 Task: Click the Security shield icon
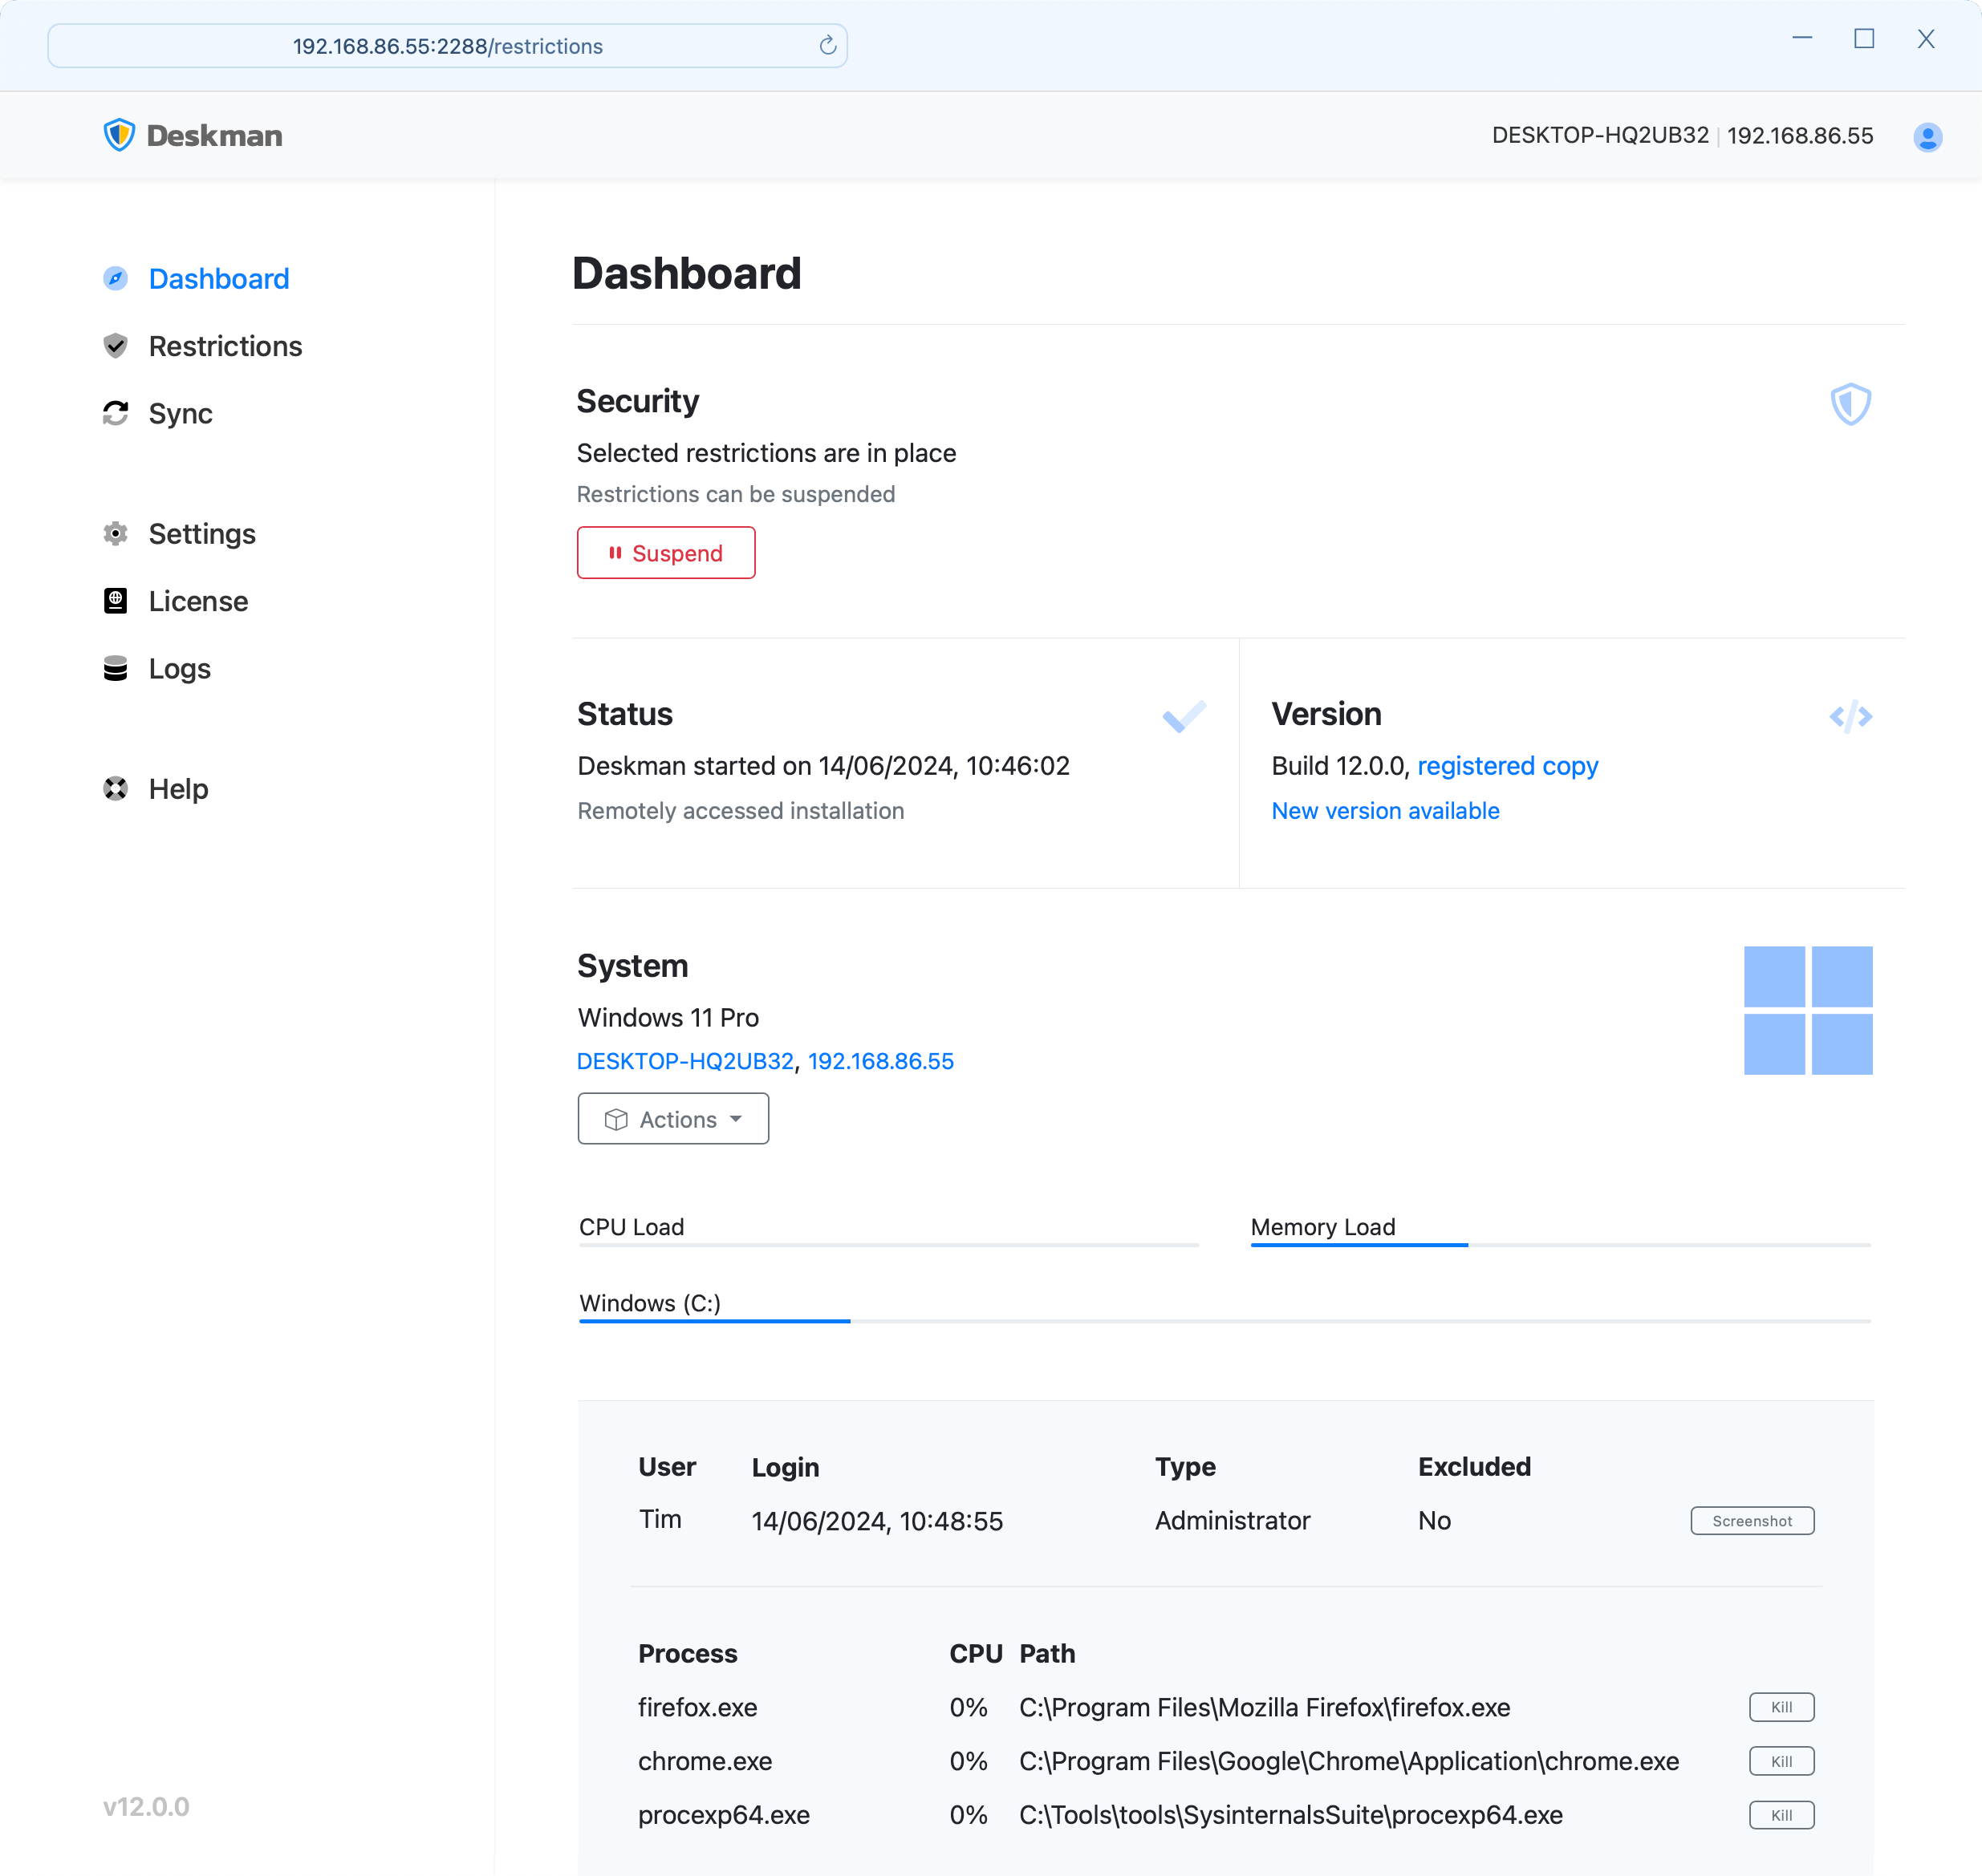click(x=1850, y=404)
